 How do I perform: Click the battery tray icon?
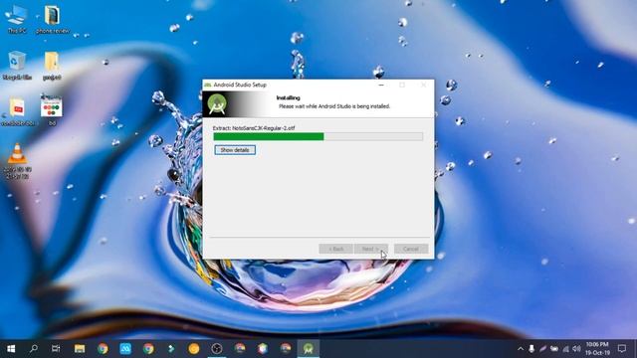554,349
